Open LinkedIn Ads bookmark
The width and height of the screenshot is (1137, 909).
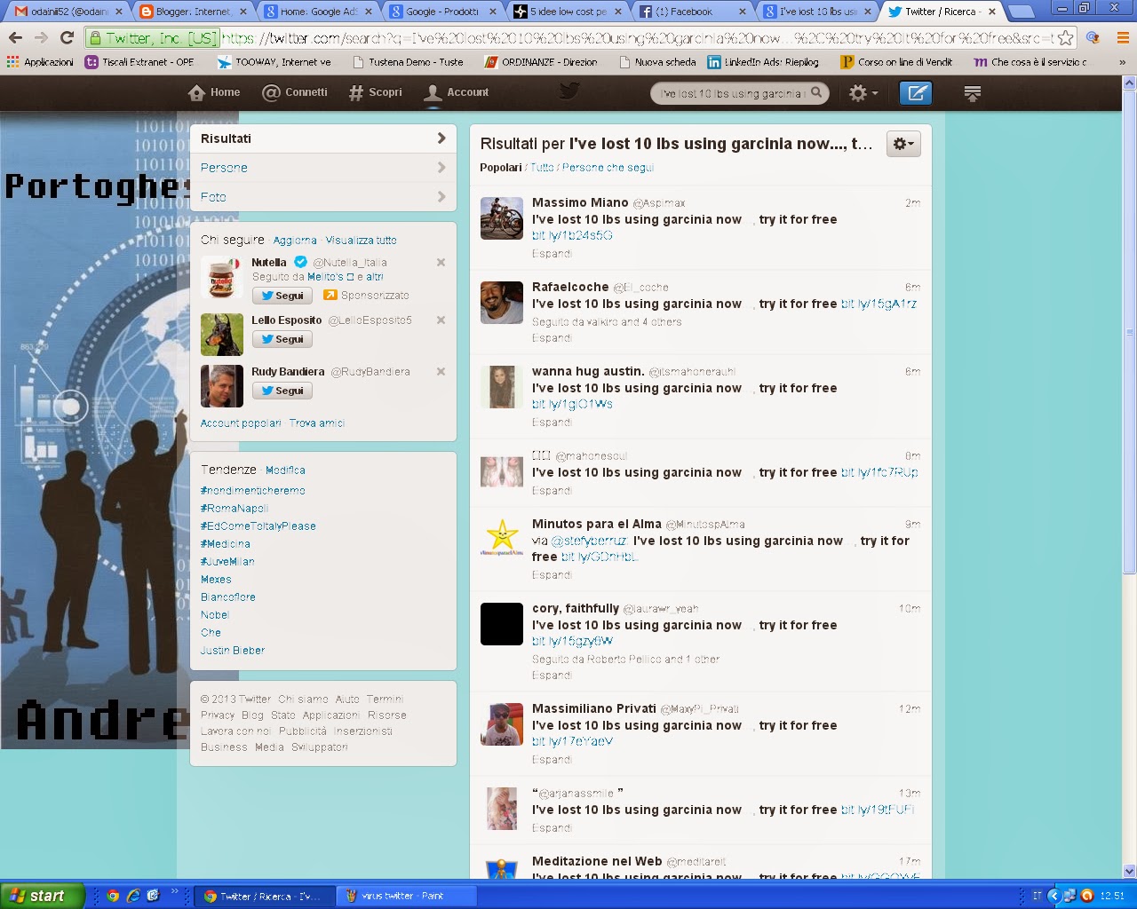763,62
